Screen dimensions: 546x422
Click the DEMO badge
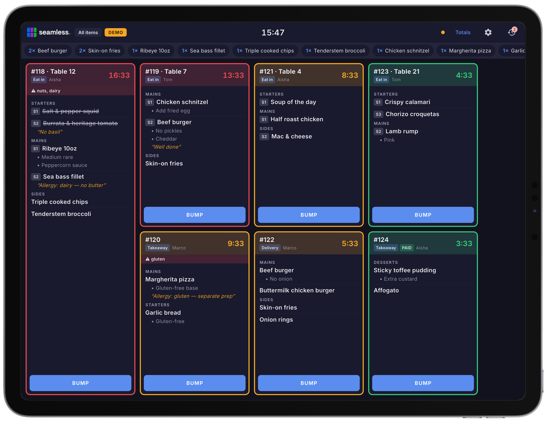tap(116, 32)
